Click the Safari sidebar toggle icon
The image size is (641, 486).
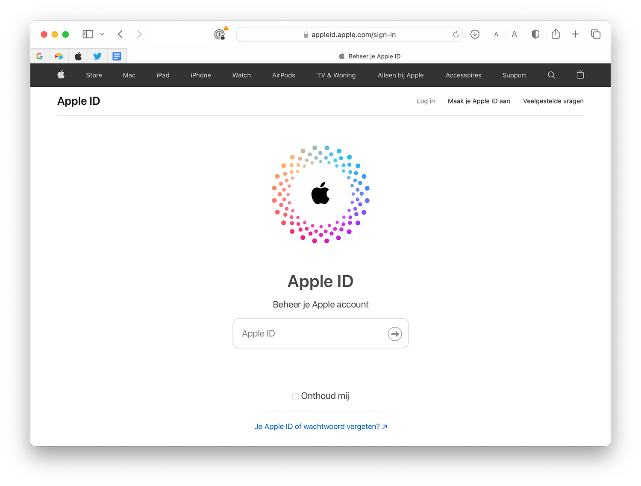click(x=88, y=34)
